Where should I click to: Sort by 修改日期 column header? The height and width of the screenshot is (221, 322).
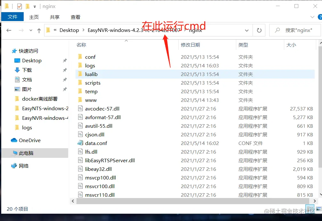pyautogui.click(x=190, y=45)
